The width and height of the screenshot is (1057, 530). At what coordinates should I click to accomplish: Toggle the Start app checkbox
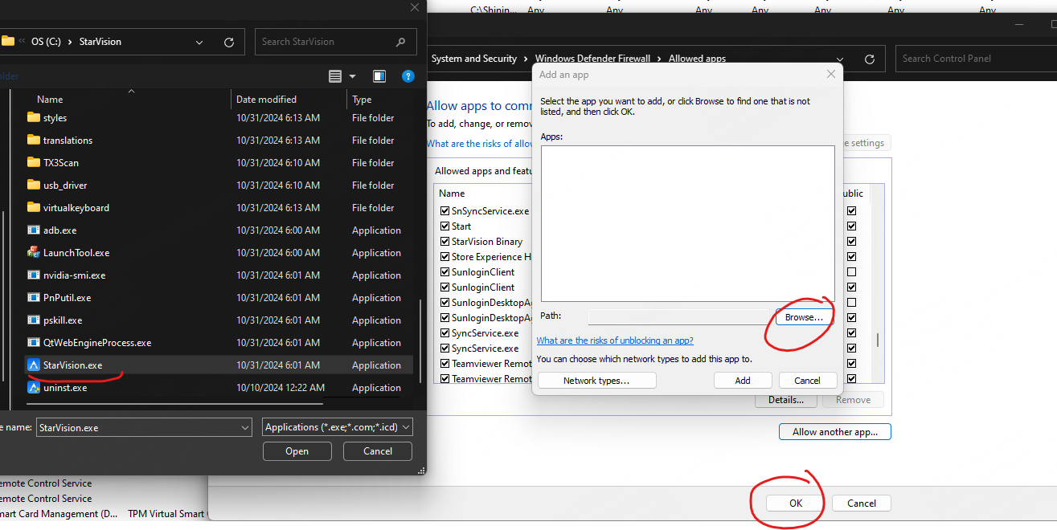445,226
